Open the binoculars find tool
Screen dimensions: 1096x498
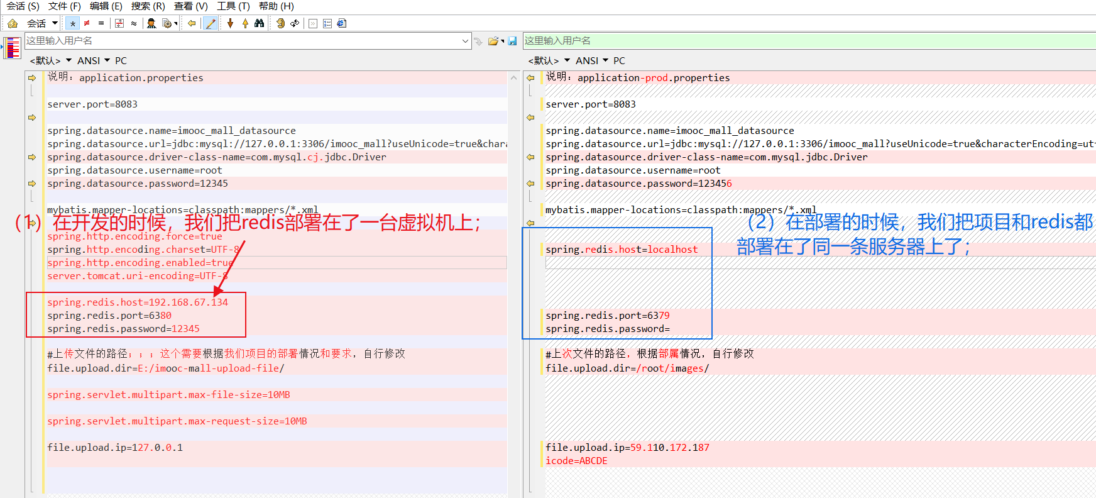point(260,23)
